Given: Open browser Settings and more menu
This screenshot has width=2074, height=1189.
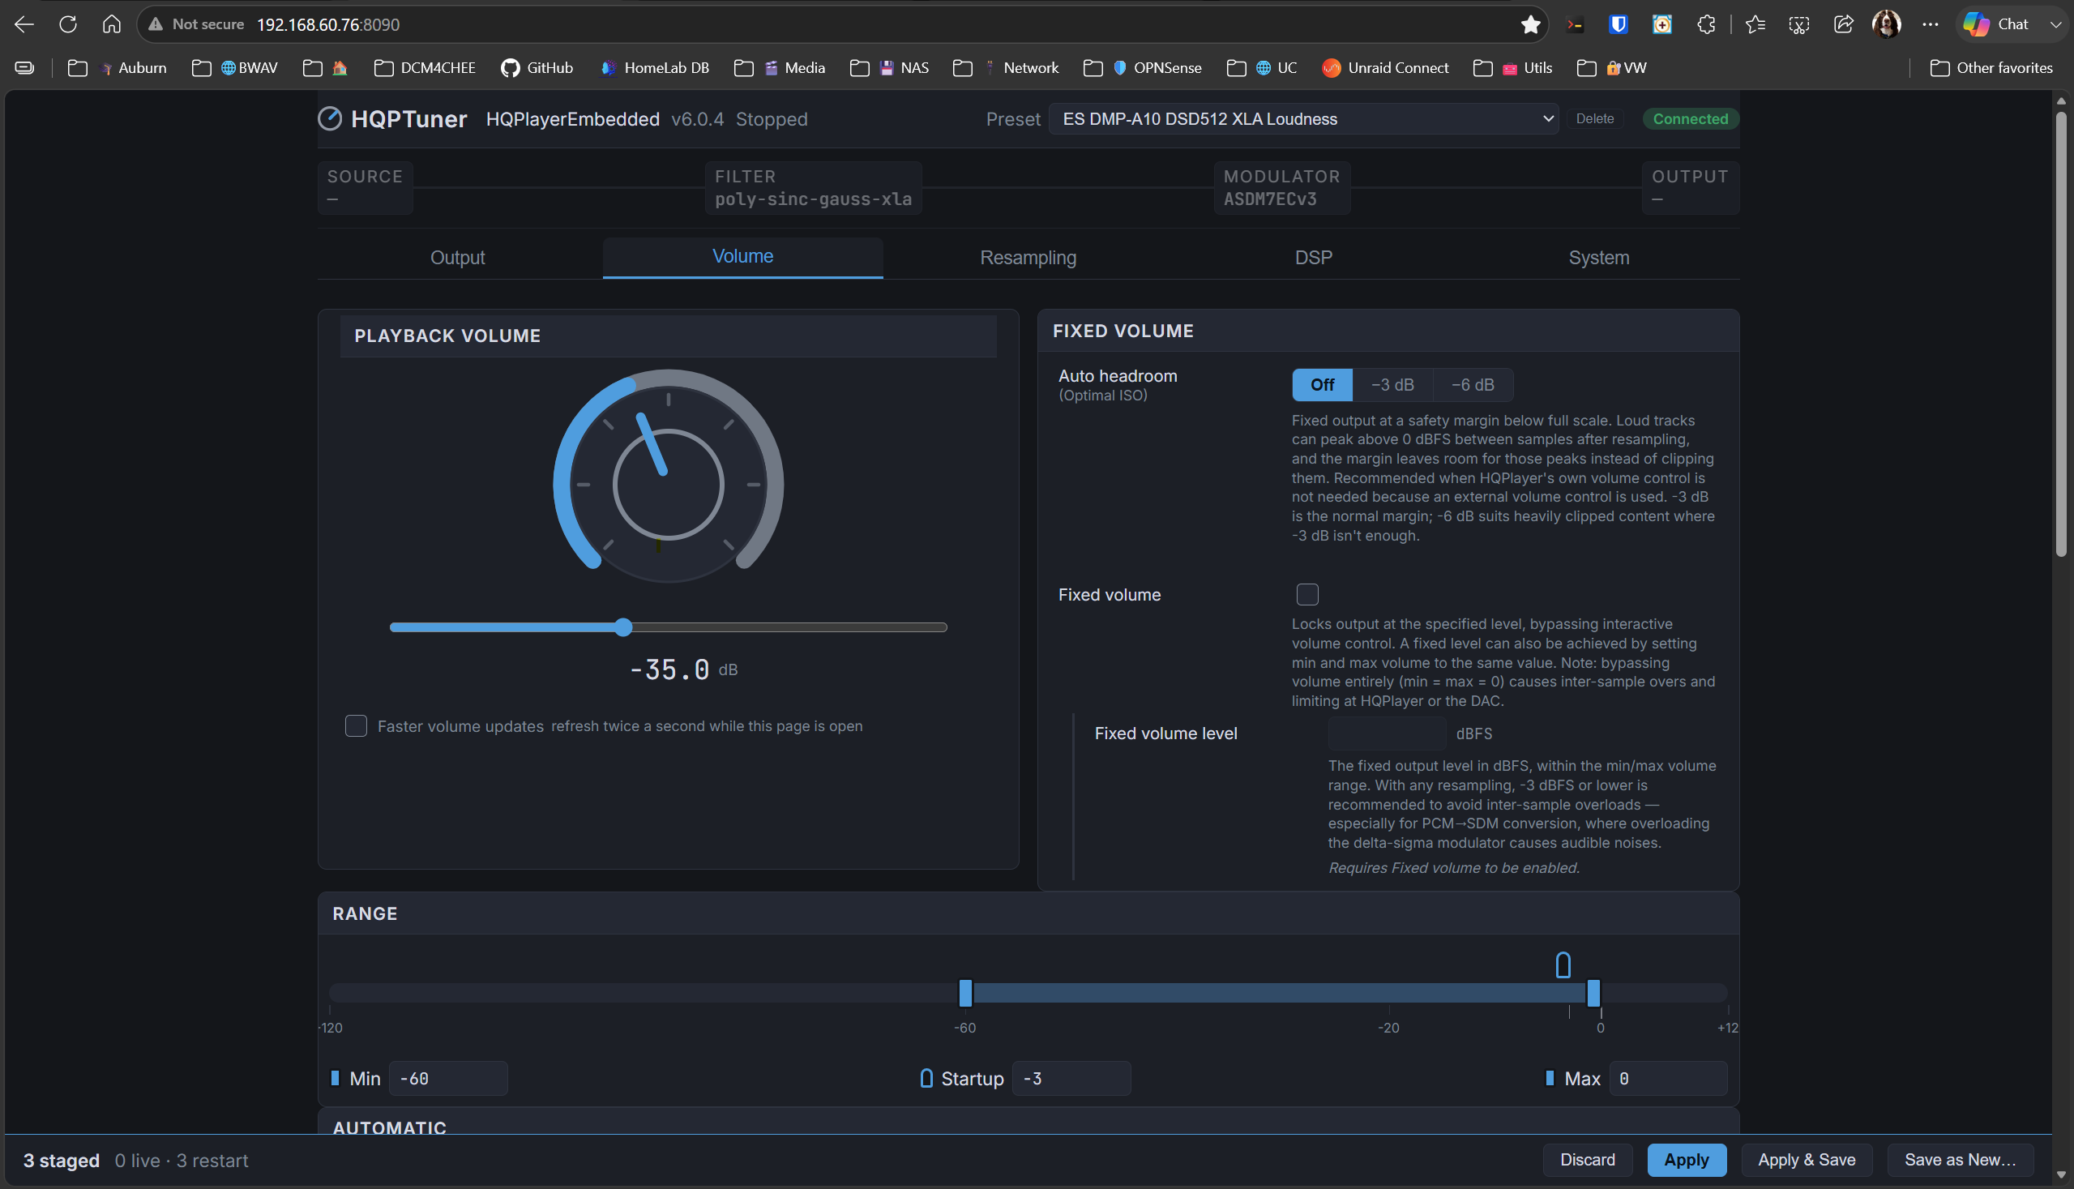Looking at the screenshot, I should [x=1931, y=24].
